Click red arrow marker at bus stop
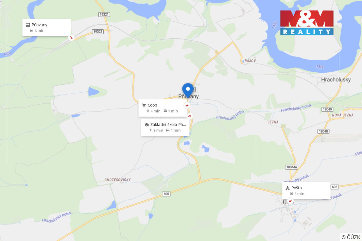The image size is (362, 241). coord(71,38)
